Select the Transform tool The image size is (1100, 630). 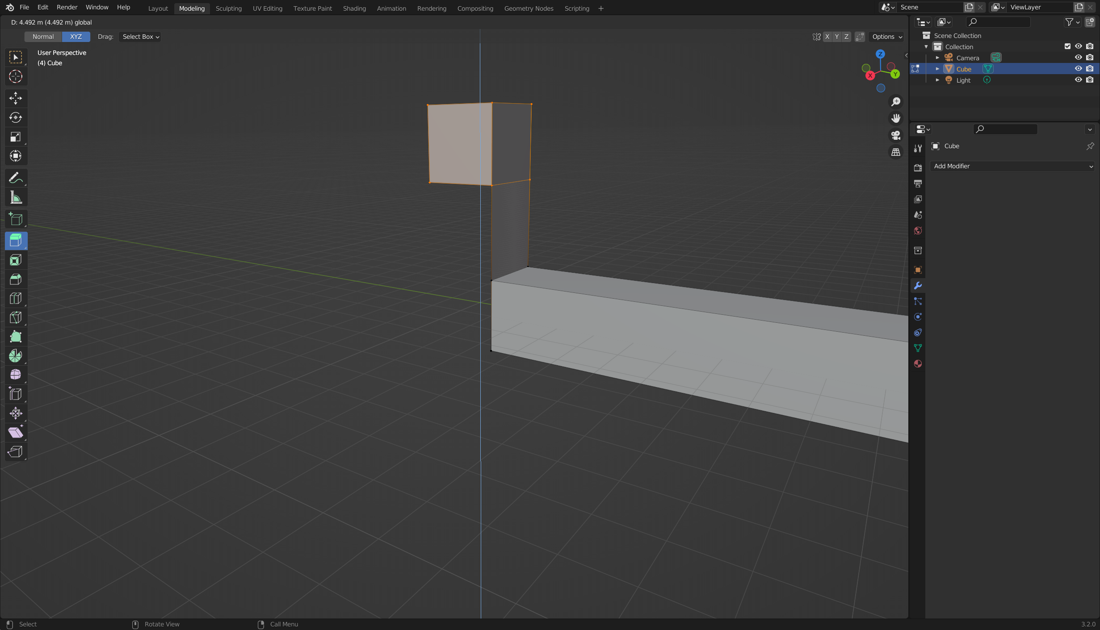(x=16, y=156)
